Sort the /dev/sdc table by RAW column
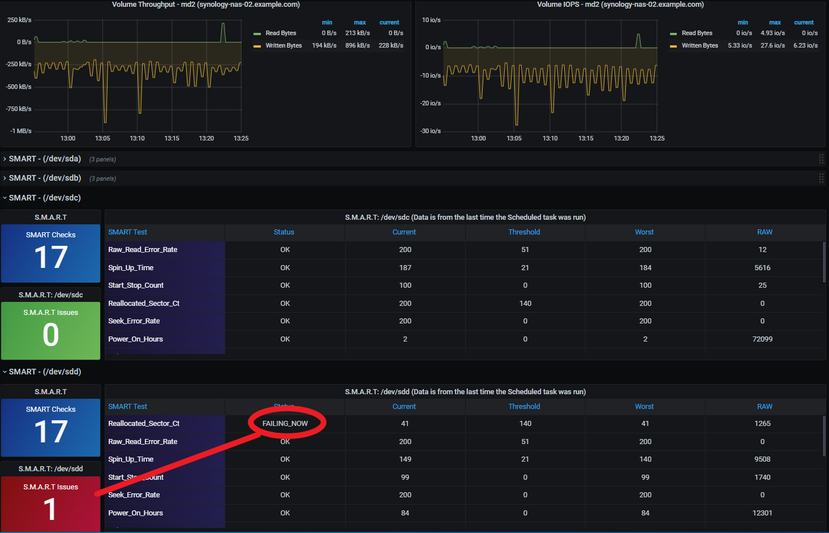829x533 pixels. [x=764, y=232]
